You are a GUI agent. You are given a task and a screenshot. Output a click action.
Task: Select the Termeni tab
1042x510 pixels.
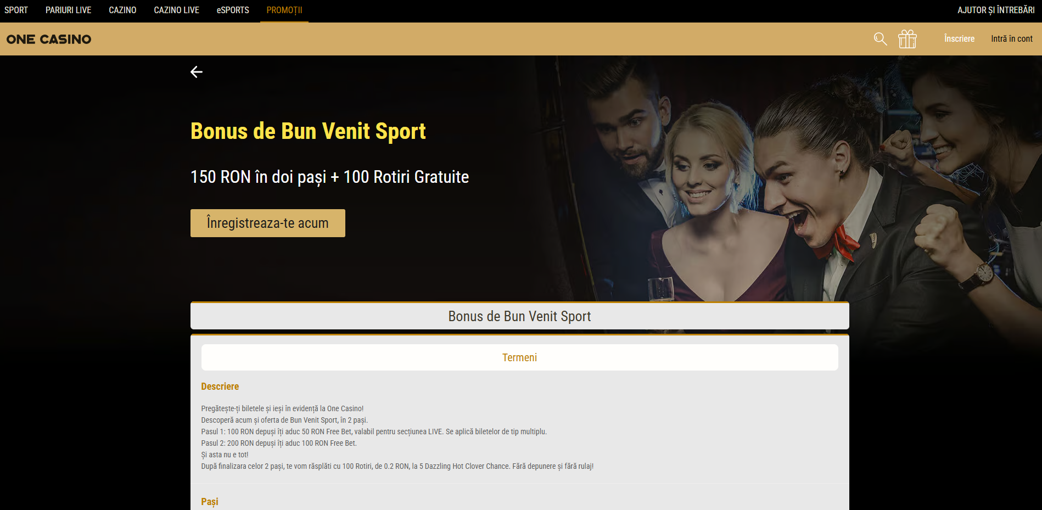click(x=519, y=357)
